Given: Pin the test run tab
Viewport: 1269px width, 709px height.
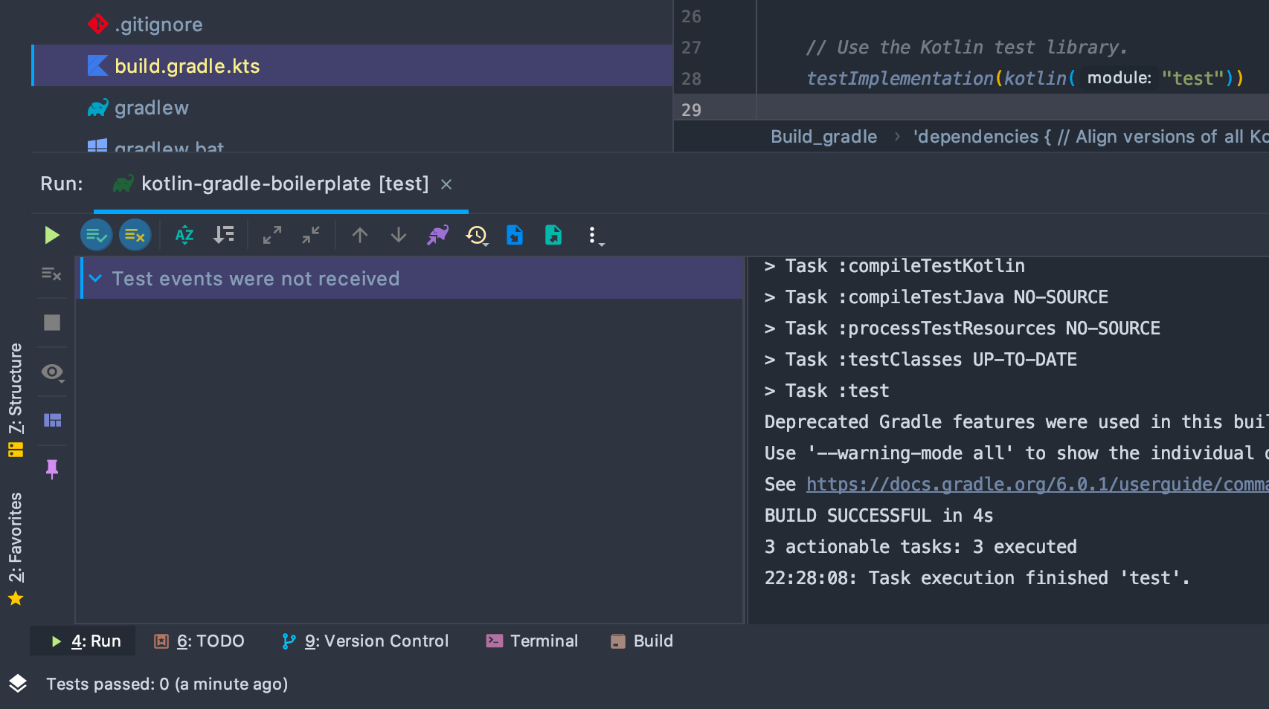Looking at the screenshot, I should click(52, 469).
